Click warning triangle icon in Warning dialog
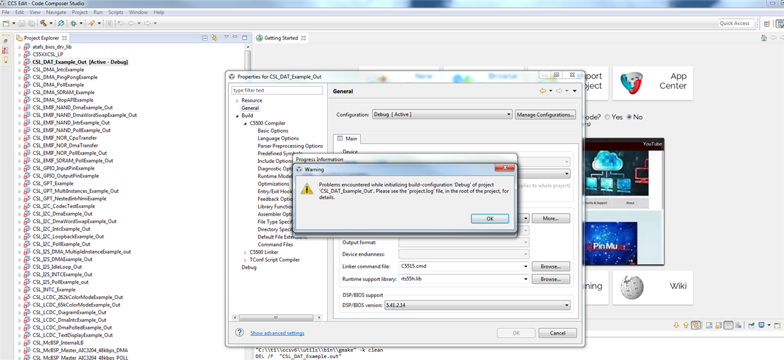Image resolution: width=784 pixels, height=360 pixels. point(307,189)
